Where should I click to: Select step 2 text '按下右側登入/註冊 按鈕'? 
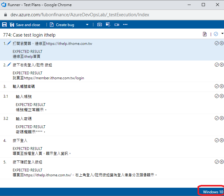click(32, 65)
